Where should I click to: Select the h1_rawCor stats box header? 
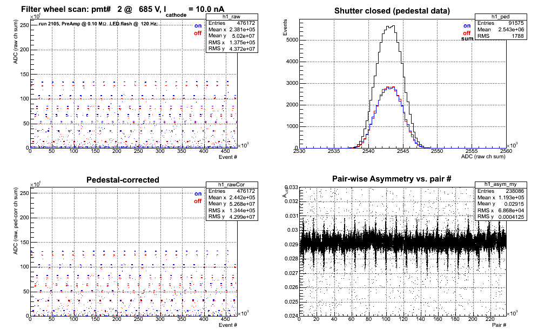point(232,185)
